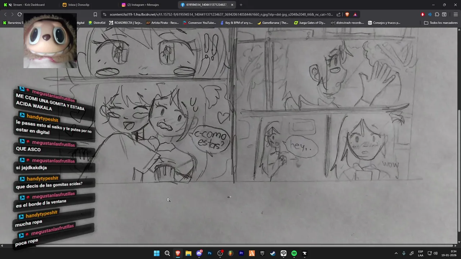Open Windows Search from the taskbar
The width and height of the screenshot is (461, 259).
[x=167, y=253]
